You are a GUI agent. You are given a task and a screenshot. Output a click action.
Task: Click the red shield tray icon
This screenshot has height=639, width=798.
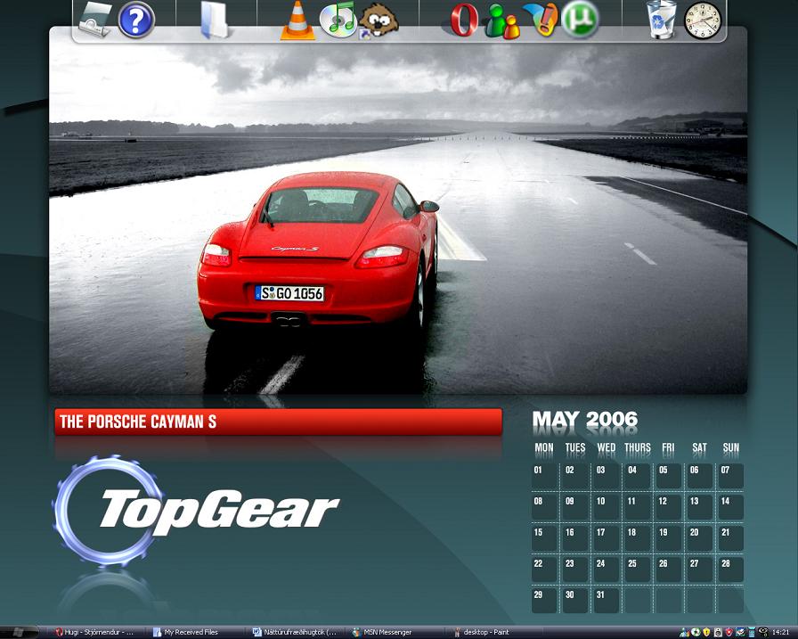click(x=729, y=632)
